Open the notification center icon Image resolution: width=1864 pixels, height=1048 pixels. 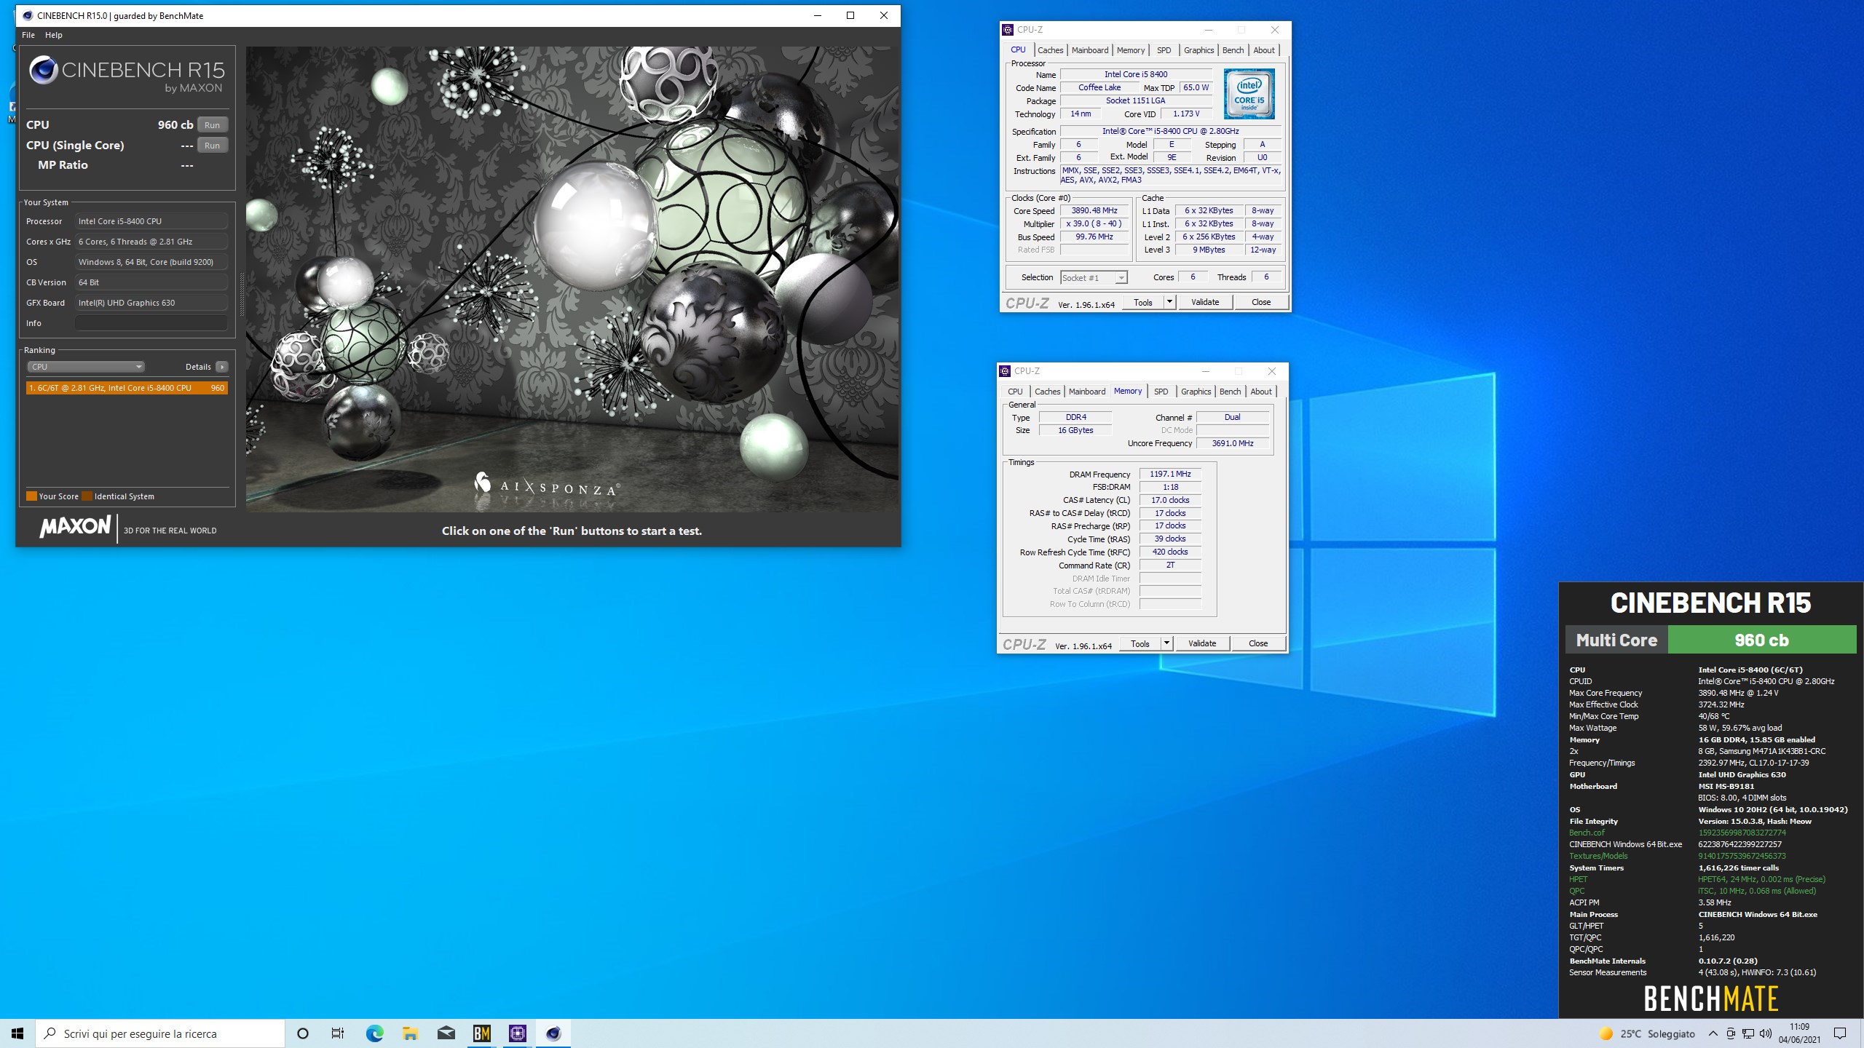(x=1840, y=1033)
